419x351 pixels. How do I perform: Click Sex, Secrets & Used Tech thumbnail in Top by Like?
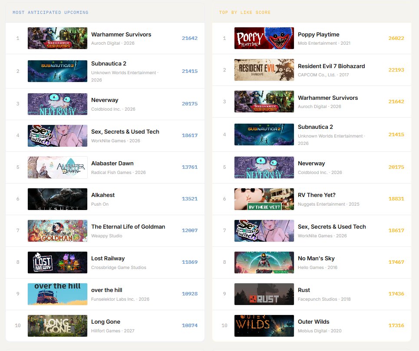tap(264, 231)
